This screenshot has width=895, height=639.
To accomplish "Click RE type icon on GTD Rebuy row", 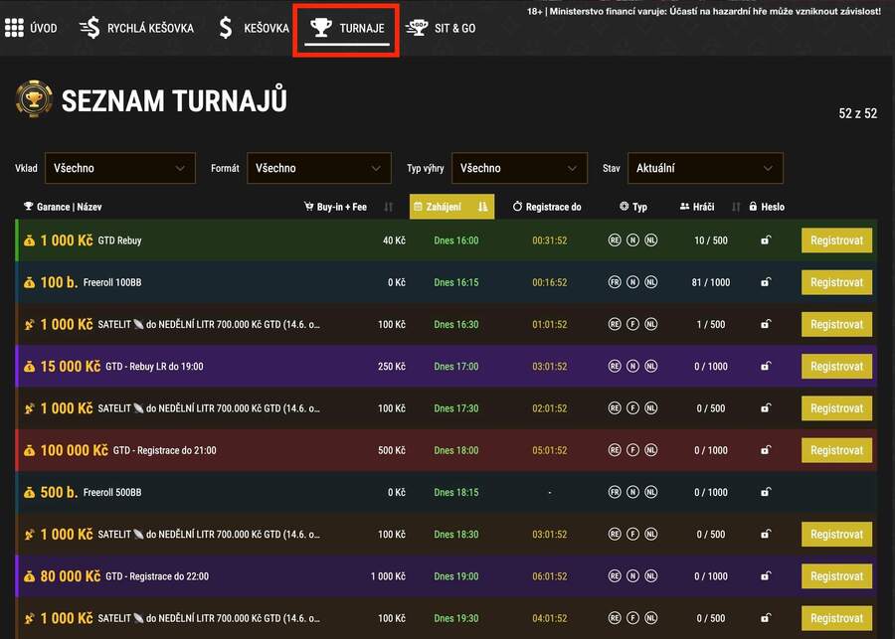I will (615, 240).
